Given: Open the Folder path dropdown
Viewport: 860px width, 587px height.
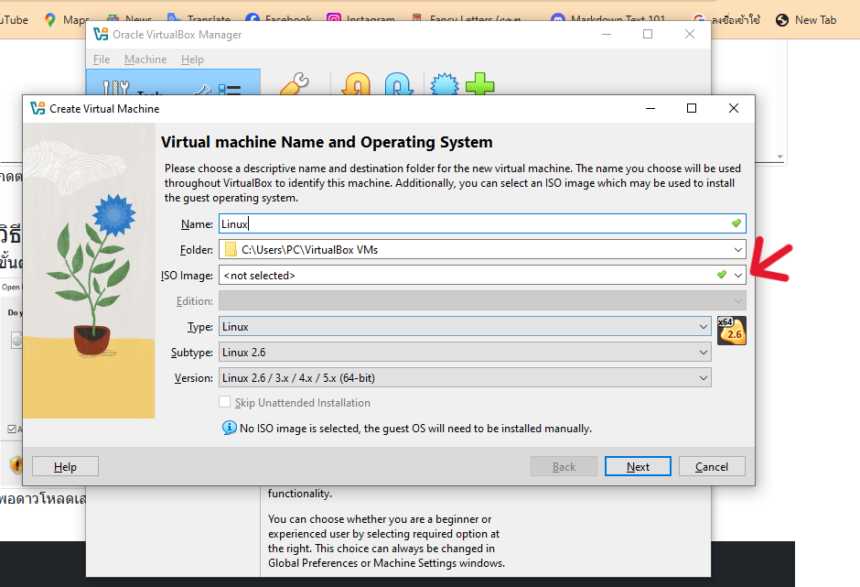Looking at the screenshot, I should 737,249.
